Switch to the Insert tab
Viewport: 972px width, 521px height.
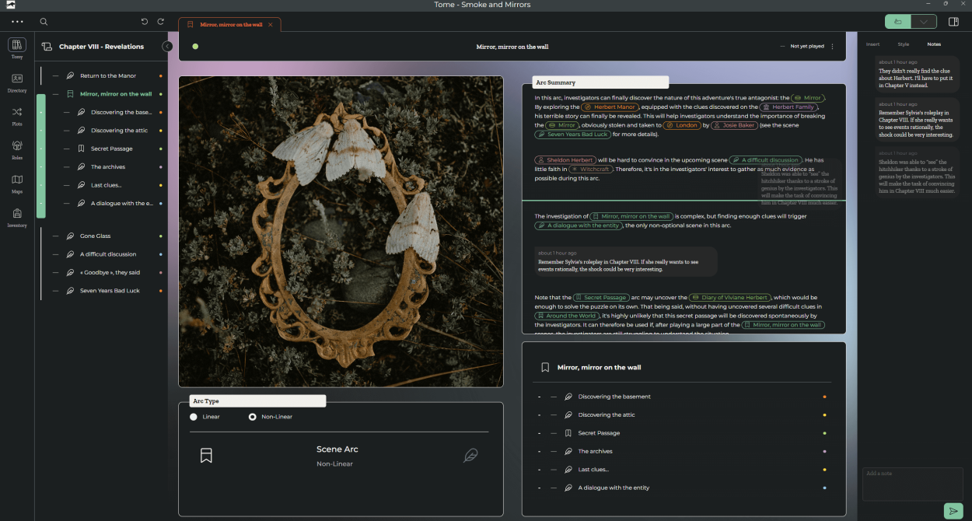[x=872, y=44]
